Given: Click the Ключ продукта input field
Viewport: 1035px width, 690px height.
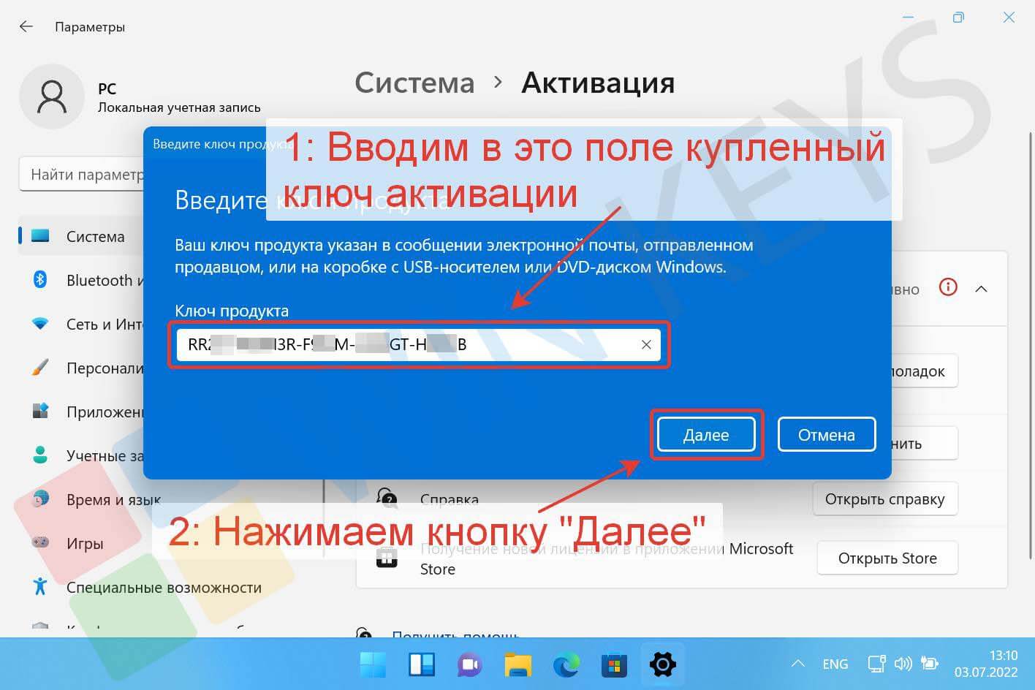Looking at the screenshot, I should click(409, 345).
